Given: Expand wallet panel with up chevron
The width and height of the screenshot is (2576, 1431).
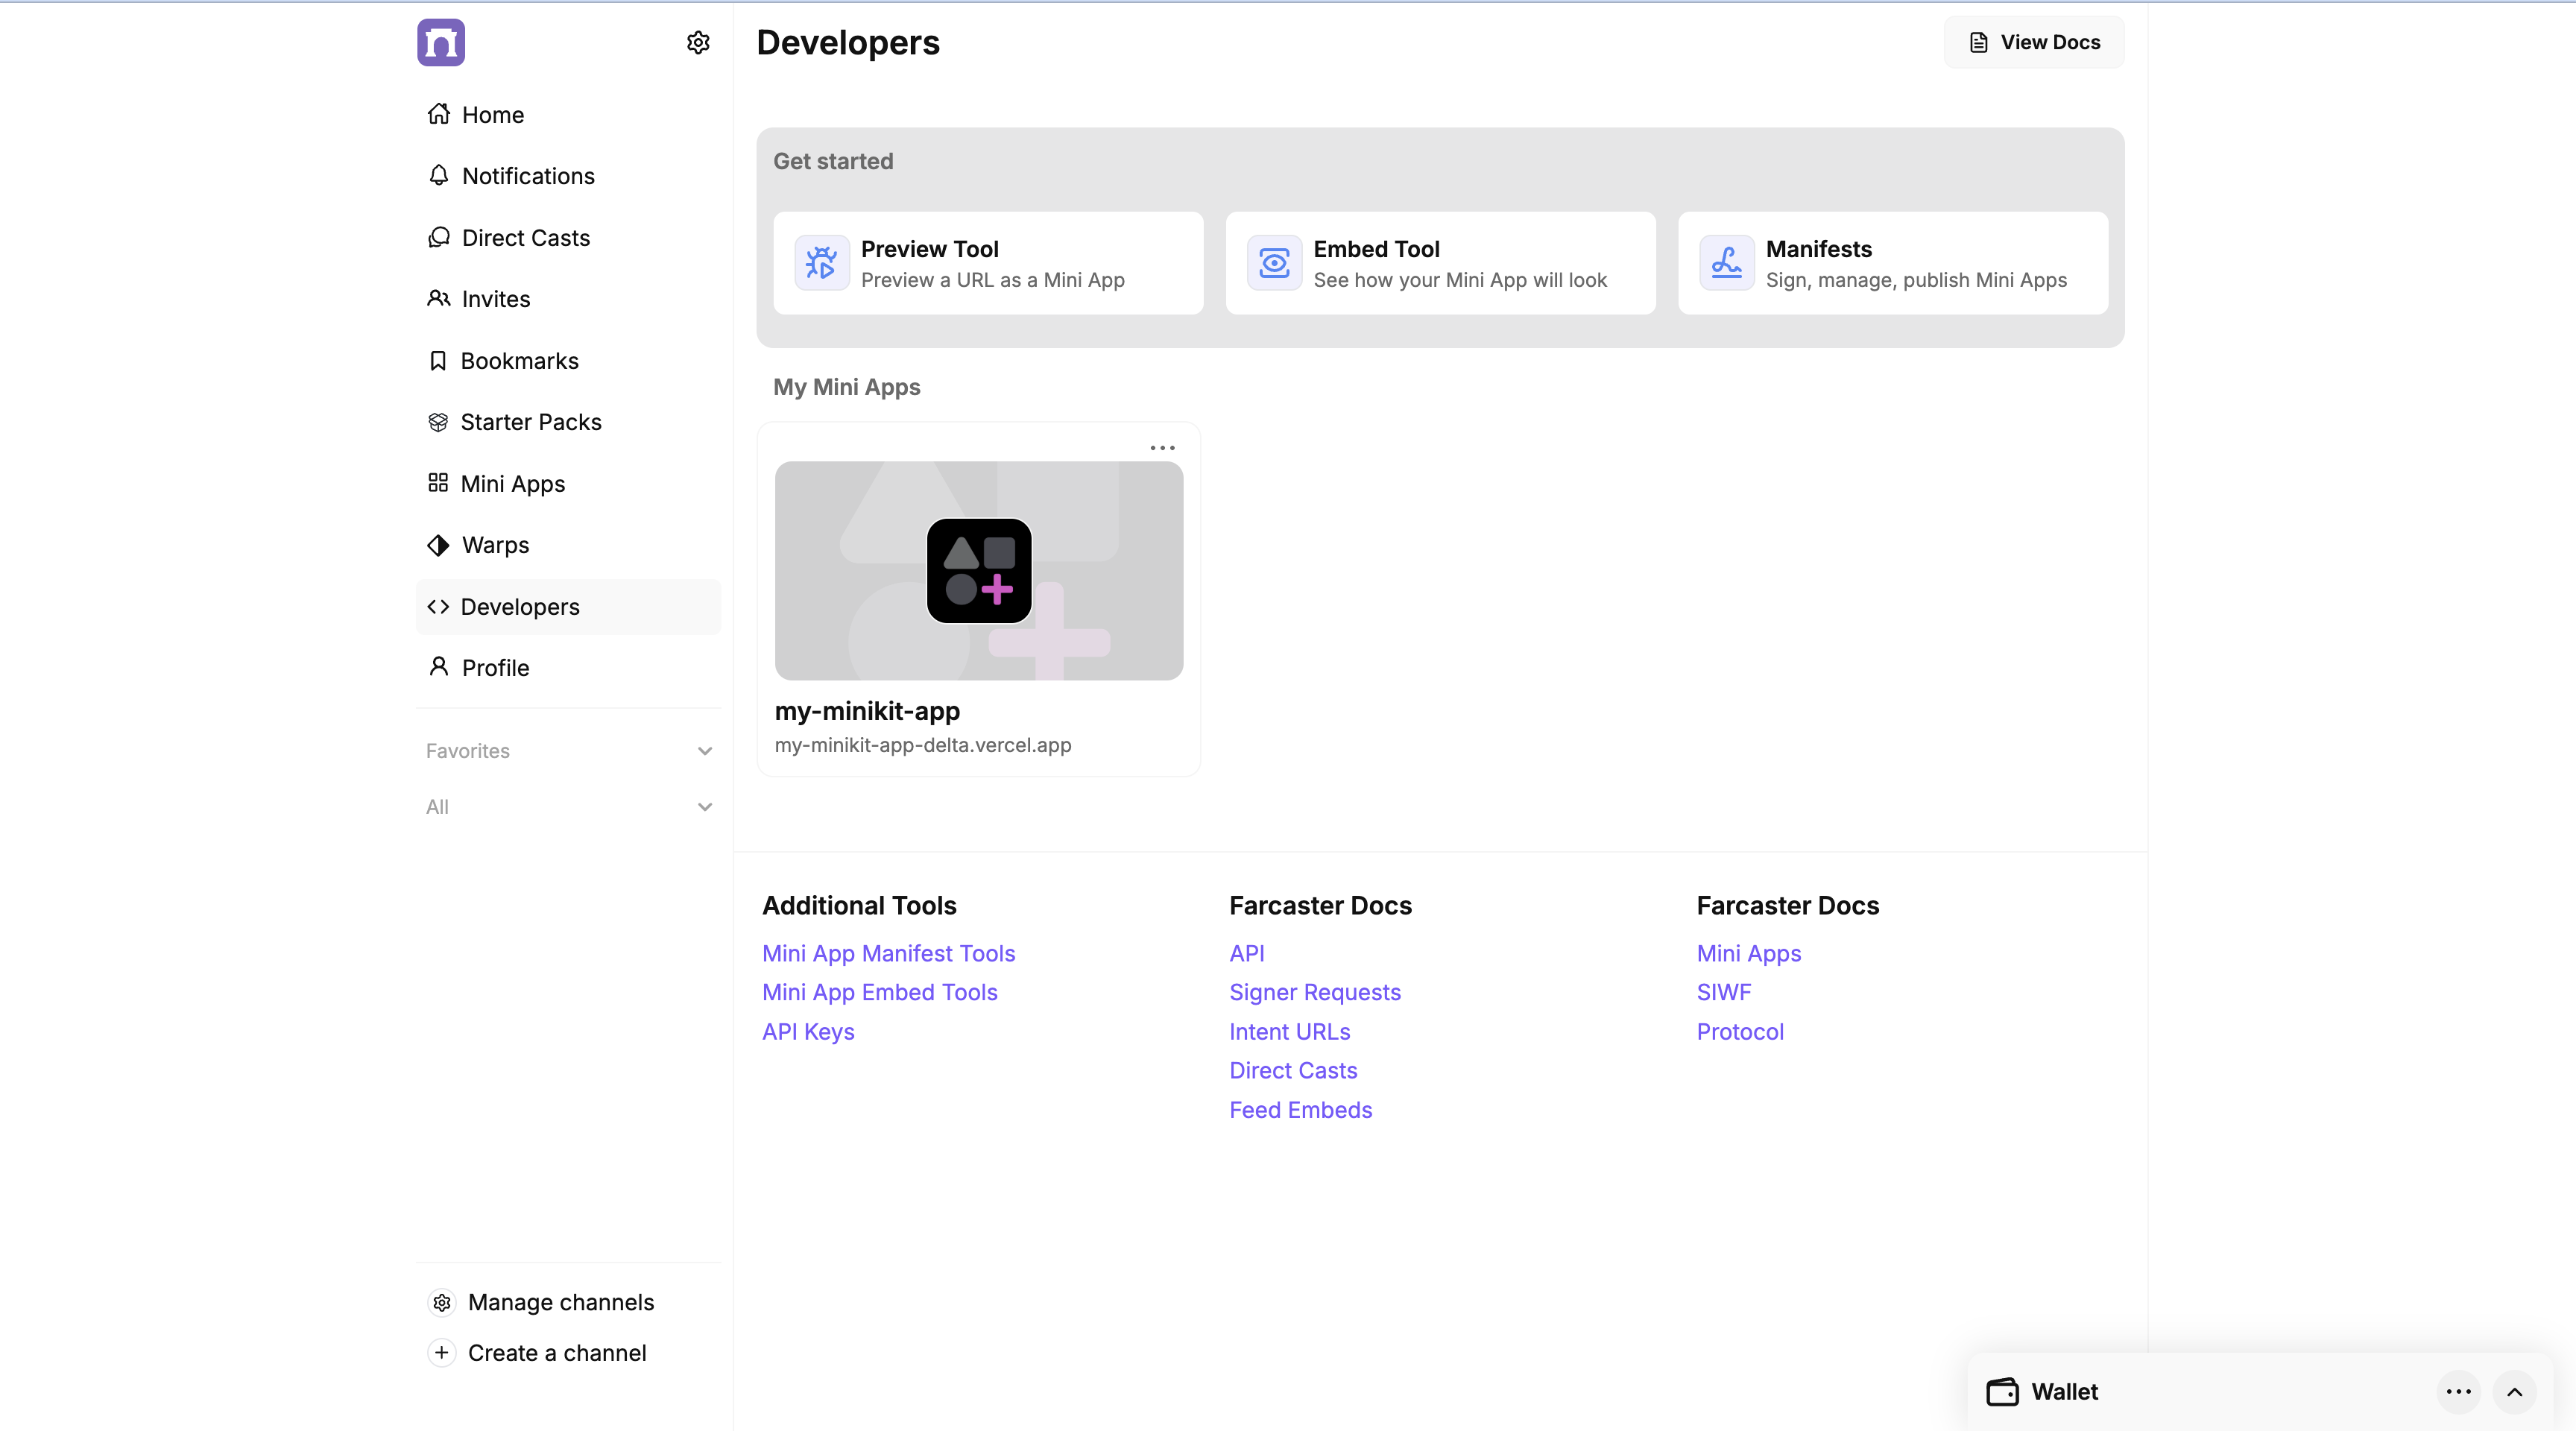Looking at the screenshot, I should pyautogui.click(x=2514, y=1391).
